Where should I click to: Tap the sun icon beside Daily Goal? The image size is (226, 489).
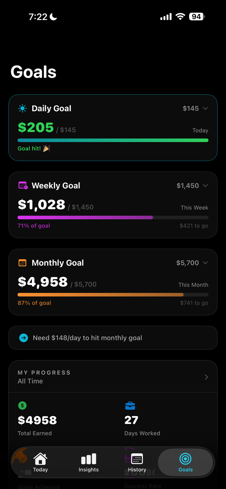click(x=23, y=109)
